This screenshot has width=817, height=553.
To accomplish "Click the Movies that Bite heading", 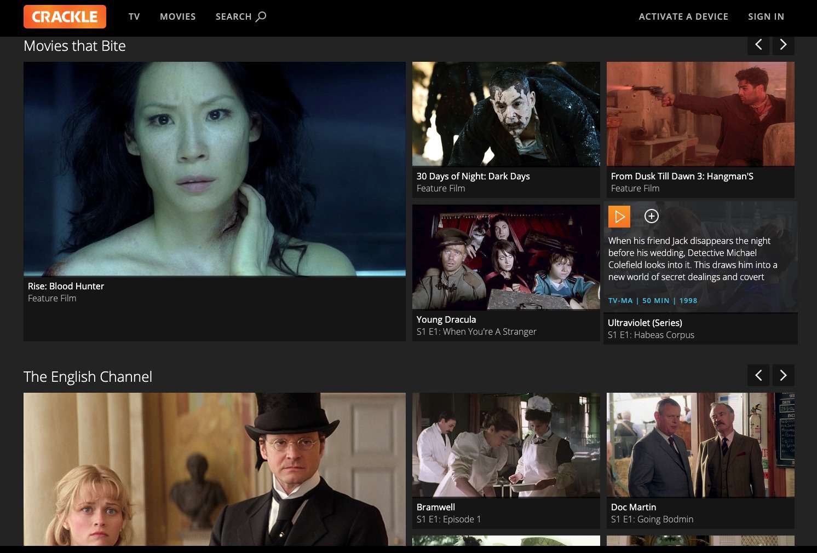I will pyautogui.click(x=74, y=46).
